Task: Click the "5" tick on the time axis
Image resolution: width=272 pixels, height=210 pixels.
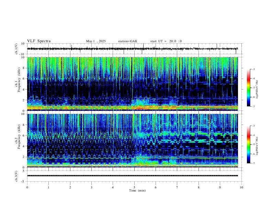Action: (x=134, y=187)
